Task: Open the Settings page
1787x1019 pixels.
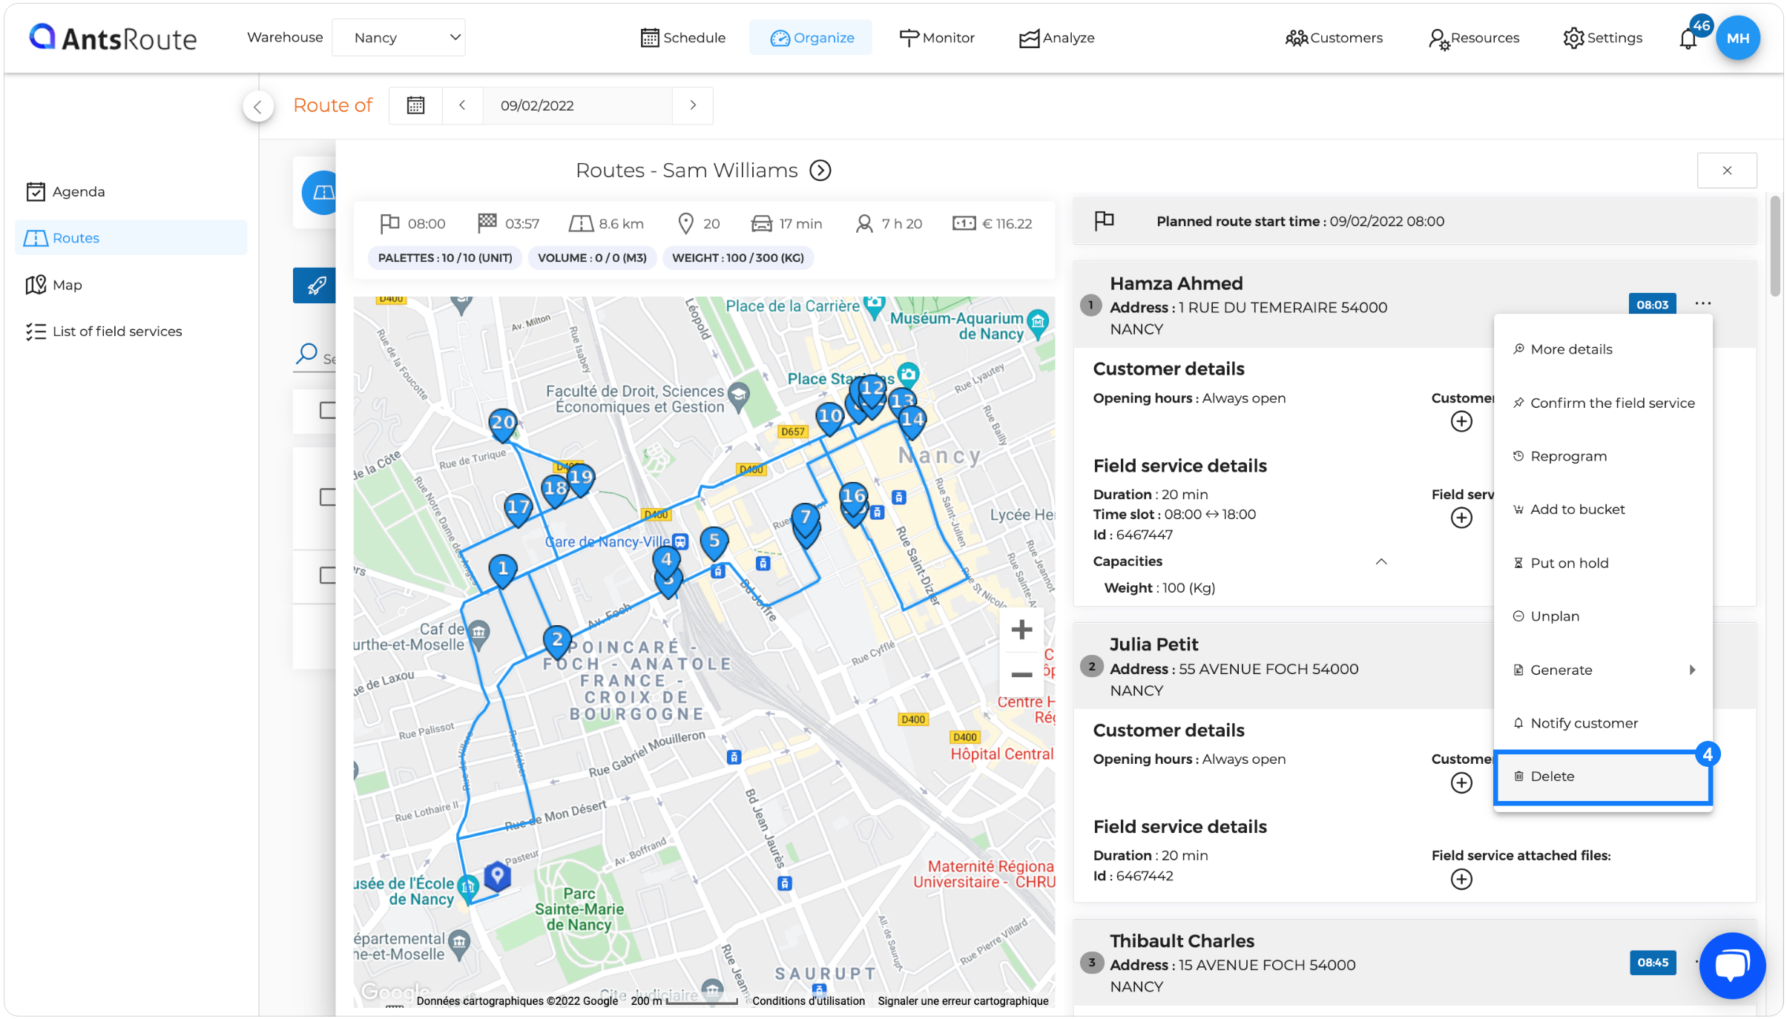Action: (1602, 38)
